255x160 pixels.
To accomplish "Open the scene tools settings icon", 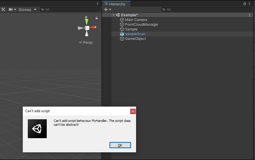I will click(3, 9).
